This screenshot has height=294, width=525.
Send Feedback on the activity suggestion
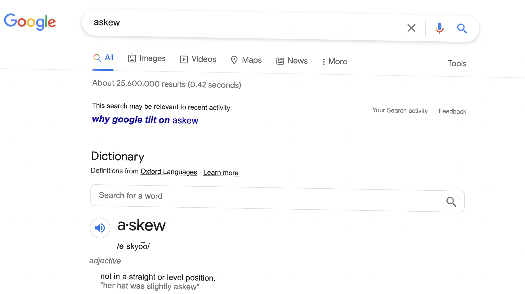(x=452, y=111)
